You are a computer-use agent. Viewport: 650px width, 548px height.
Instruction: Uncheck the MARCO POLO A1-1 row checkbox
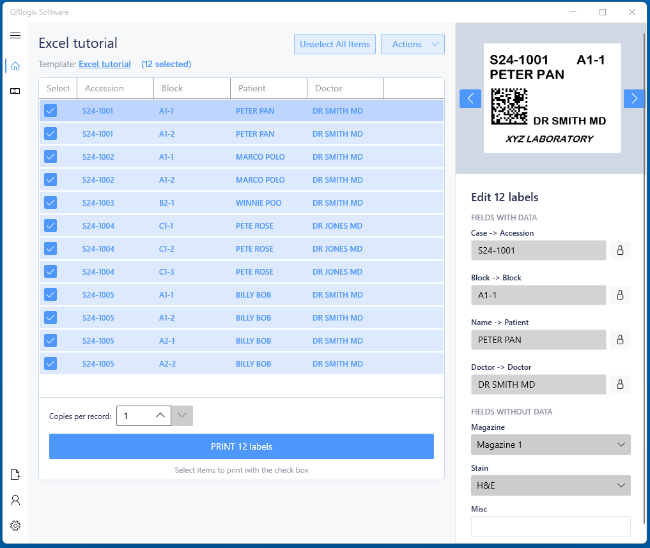(50, 156)
